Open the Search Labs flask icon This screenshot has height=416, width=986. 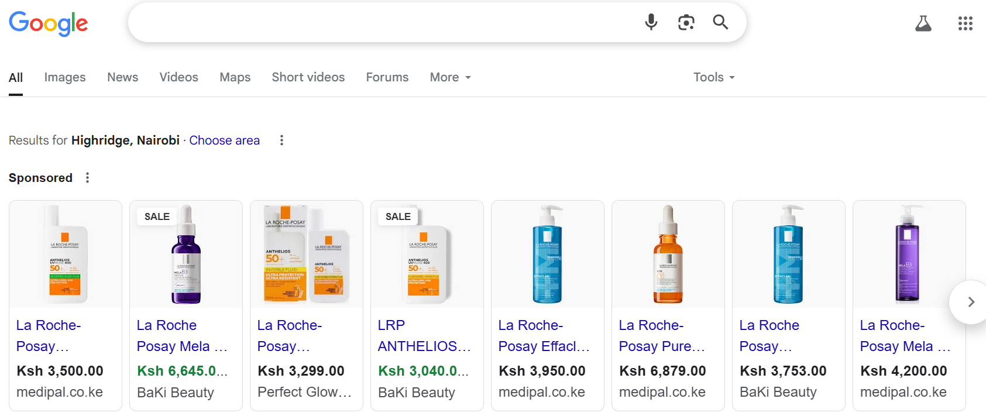pyautogui.click(x=923, y=23)
